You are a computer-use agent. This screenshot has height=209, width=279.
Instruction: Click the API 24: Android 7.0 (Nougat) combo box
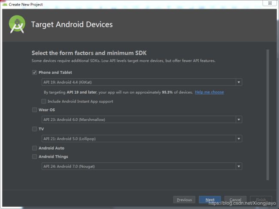pos(142,166)
